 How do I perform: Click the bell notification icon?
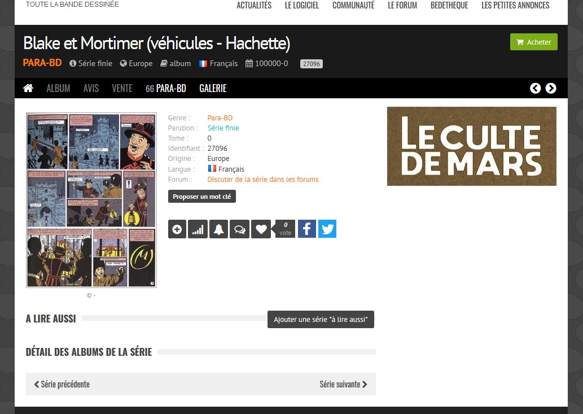click(218, 229)
